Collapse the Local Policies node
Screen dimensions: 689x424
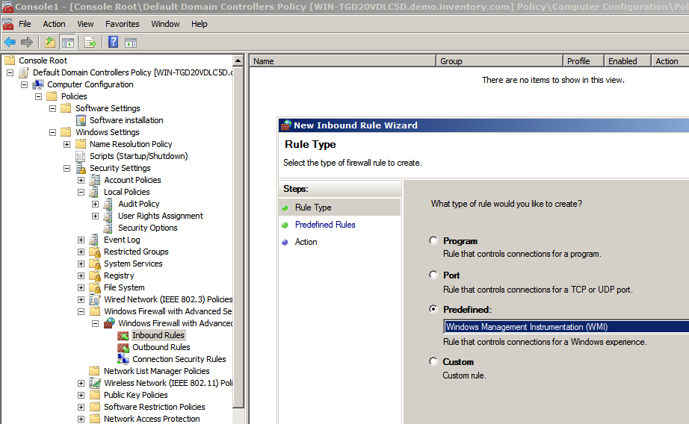(81, 192)
